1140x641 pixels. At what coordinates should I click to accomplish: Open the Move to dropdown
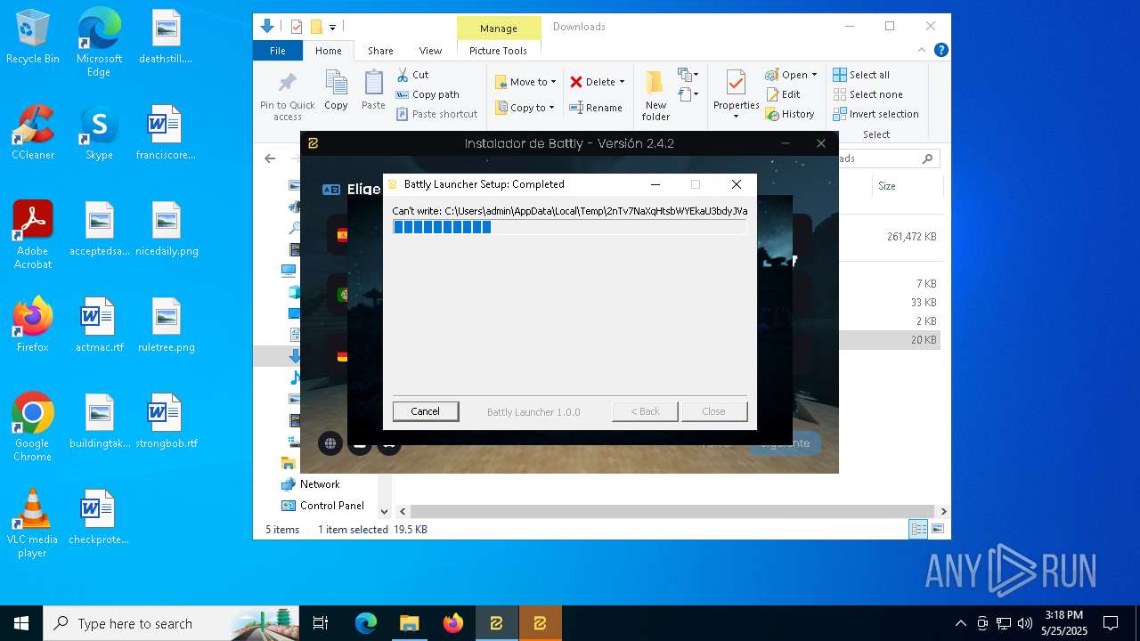526,82
